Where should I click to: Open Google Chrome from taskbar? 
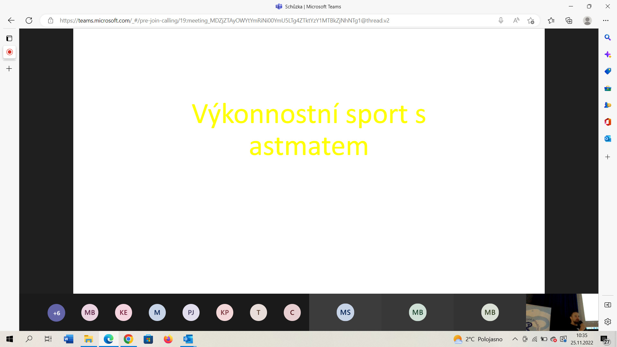click(x=128, y=339)
